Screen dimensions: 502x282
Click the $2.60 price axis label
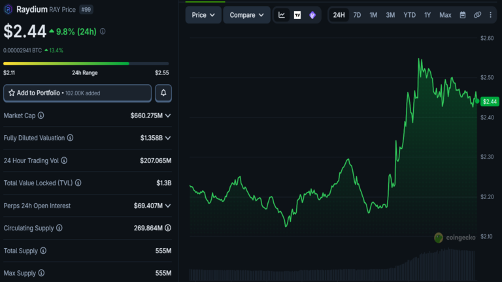pyautogui.click(x=487, y=38)
